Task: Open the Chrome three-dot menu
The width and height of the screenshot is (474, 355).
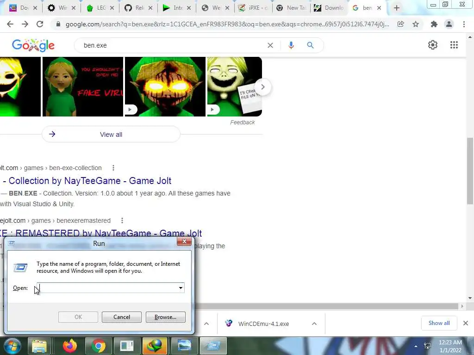Action: coord(464,24)
